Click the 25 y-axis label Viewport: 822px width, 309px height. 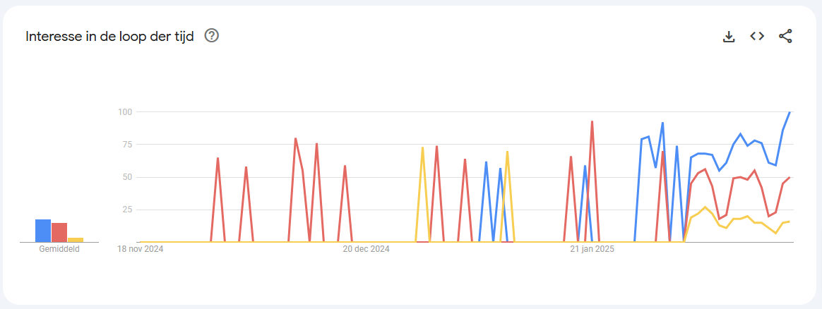pyautogui.click(x=126, y=210)
